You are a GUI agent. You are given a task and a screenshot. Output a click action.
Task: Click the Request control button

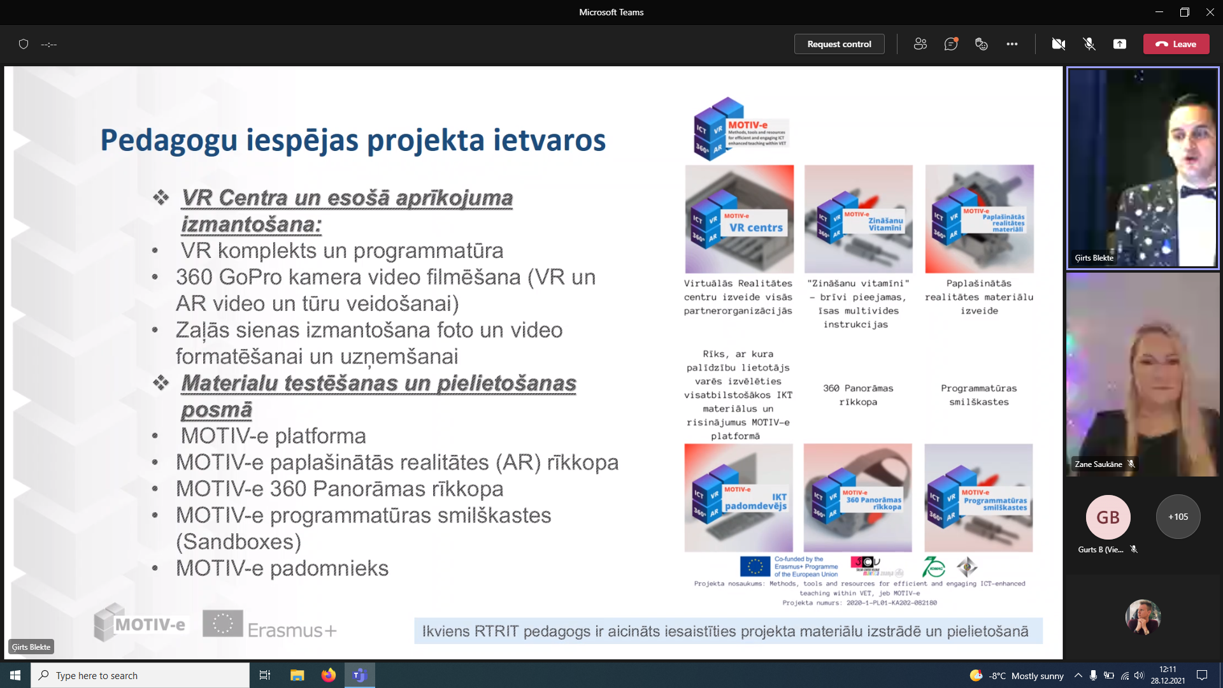click(839, 44)
